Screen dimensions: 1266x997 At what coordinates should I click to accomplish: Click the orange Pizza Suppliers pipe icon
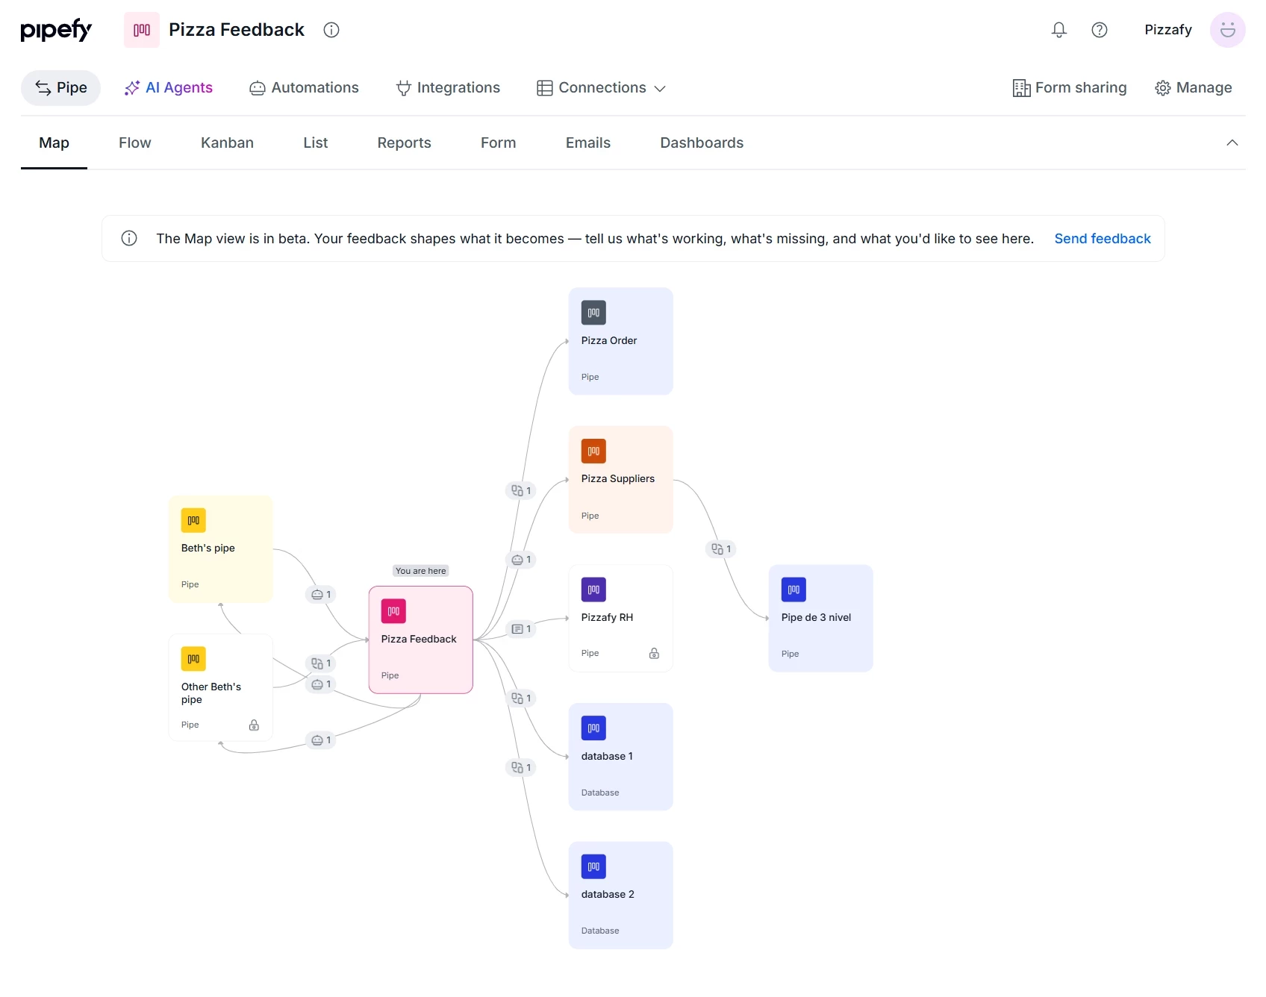coord(593,451)
